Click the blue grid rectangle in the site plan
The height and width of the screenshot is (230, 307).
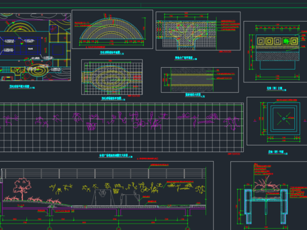[20, 45]
